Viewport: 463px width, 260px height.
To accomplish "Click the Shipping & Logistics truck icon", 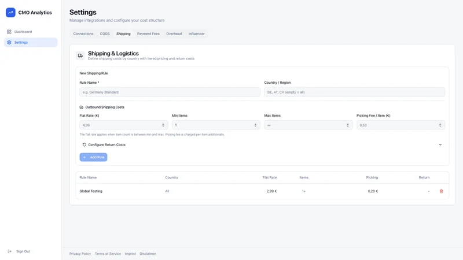I will pos(80,55).
